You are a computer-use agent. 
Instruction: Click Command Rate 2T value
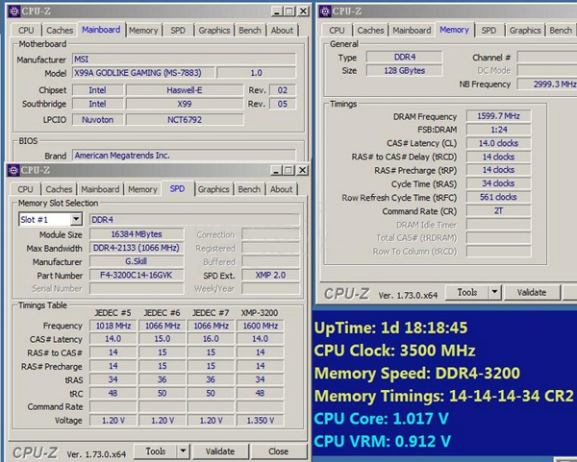tap(498, 210)
